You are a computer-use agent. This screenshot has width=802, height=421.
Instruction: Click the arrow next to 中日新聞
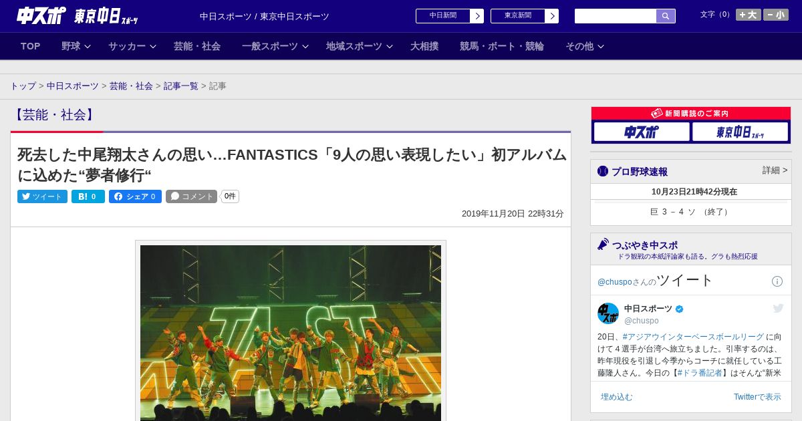click(x=477, y=16)
